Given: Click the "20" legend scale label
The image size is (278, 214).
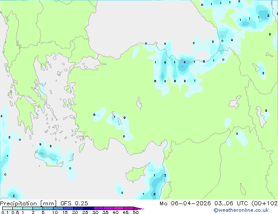Looking at the screenshot, I should click(75, 212).
